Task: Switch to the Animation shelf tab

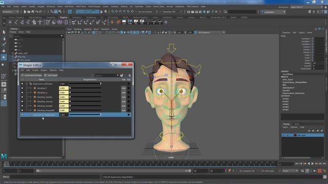Action: point(77,17)
